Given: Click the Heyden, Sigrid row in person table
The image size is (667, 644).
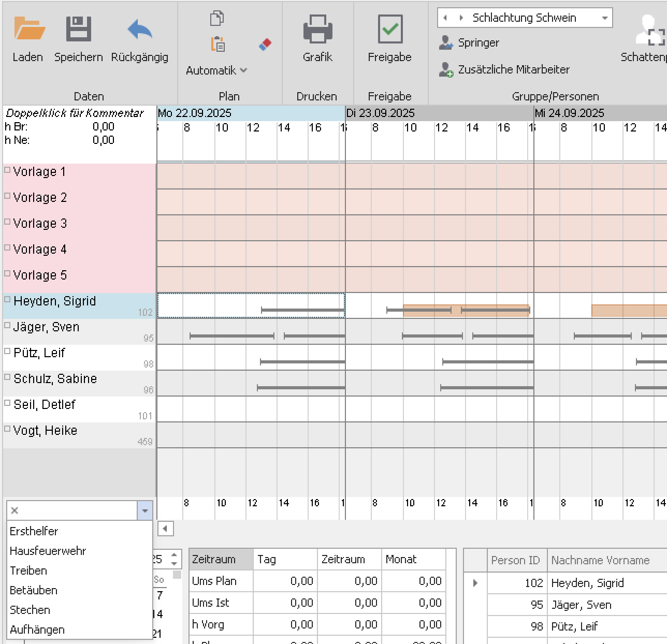Looking at the screenshot, I should point(587,583).
